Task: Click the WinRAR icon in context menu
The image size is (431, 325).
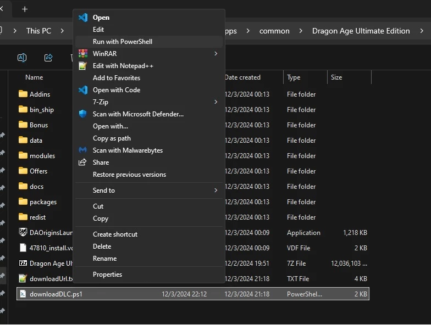Action: pyautogui.click(x=82, y=54)
